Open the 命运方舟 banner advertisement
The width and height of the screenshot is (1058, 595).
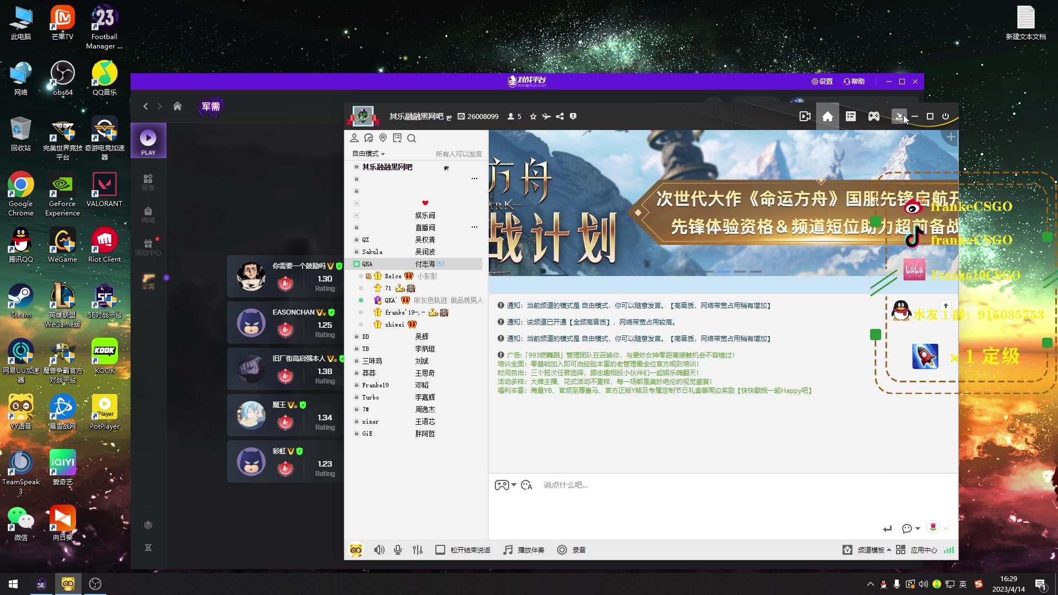(x=723, y=203)
